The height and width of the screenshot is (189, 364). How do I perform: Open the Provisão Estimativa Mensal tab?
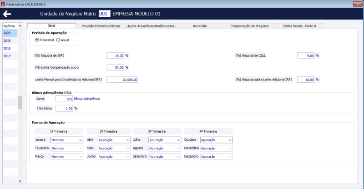tap(101, 26)
